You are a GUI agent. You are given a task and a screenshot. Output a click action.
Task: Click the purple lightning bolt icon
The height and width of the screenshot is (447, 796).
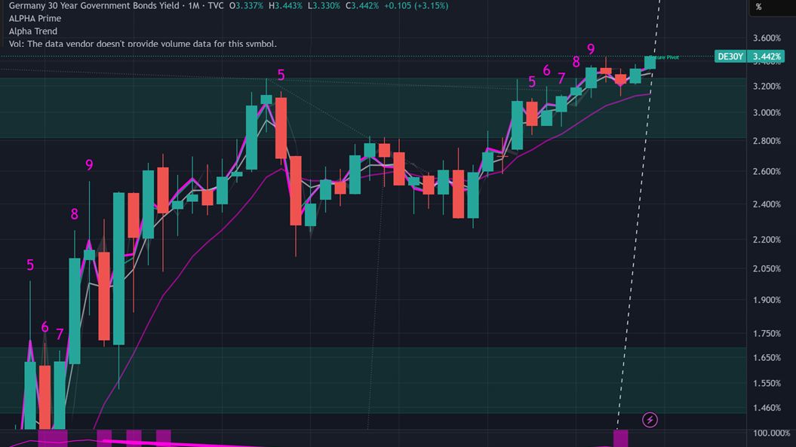click(x=649, y=420)
